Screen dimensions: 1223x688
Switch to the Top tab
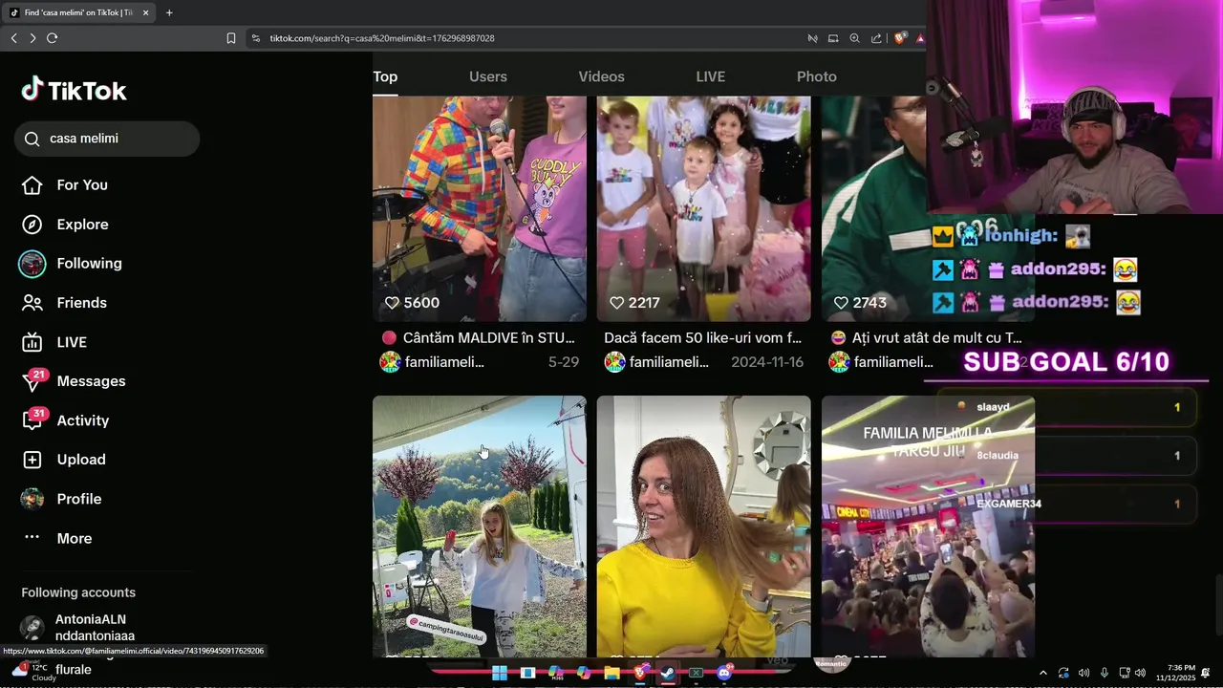click(385, 76)
